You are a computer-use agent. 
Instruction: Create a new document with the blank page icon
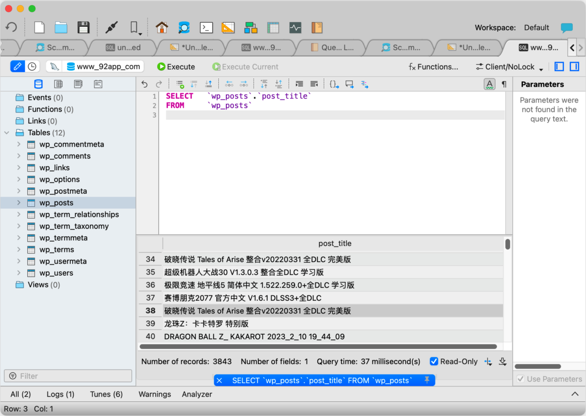coord(39,27)
